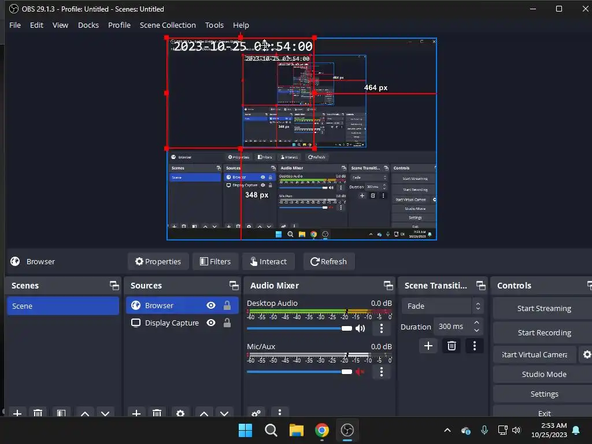592x444 pixels.
Task: Open selected source properties gear
Action: coord(180,413)
